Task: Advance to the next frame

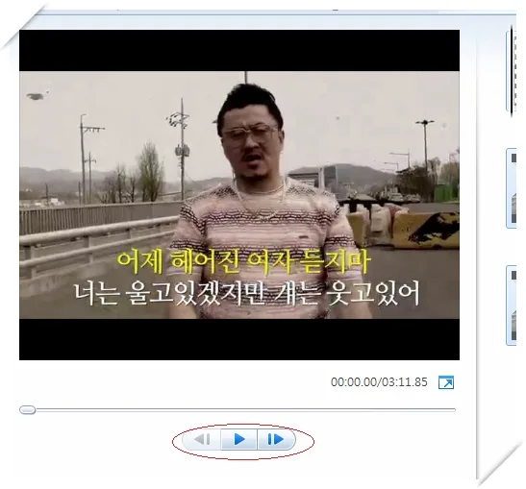Action: click(276, 439)
